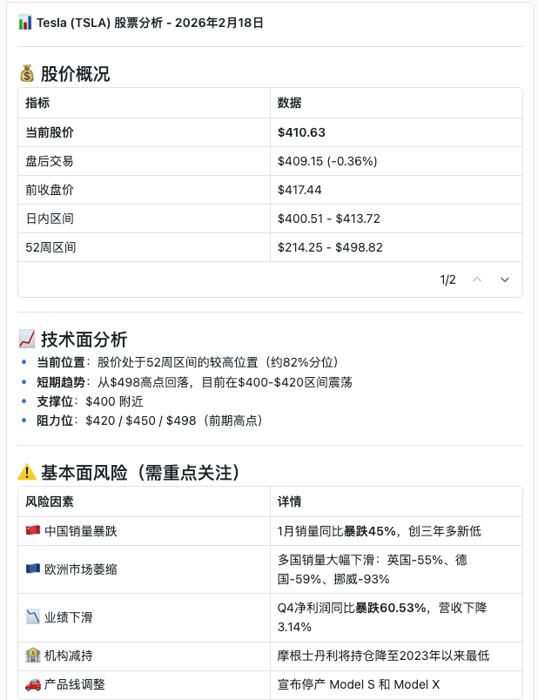Click the $214.25 - $498.82 range value
This screenshot has width=538, height=700.
[x=330, y=247]
